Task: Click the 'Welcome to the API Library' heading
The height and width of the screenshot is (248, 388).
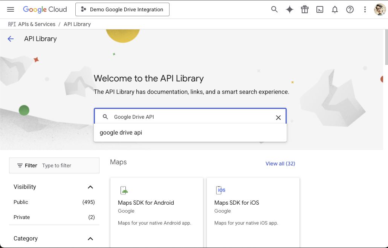Action: click(x=149, y=78)
